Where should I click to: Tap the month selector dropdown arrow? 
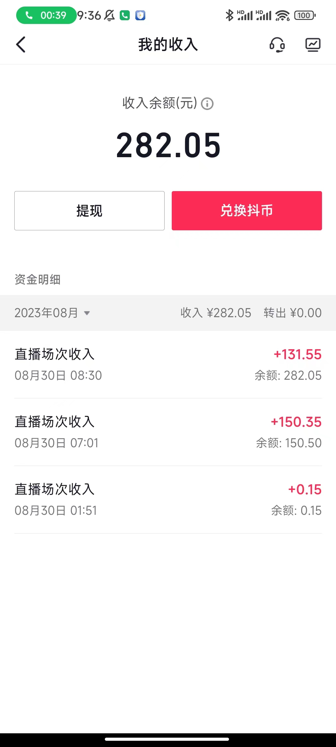point(87,313)
